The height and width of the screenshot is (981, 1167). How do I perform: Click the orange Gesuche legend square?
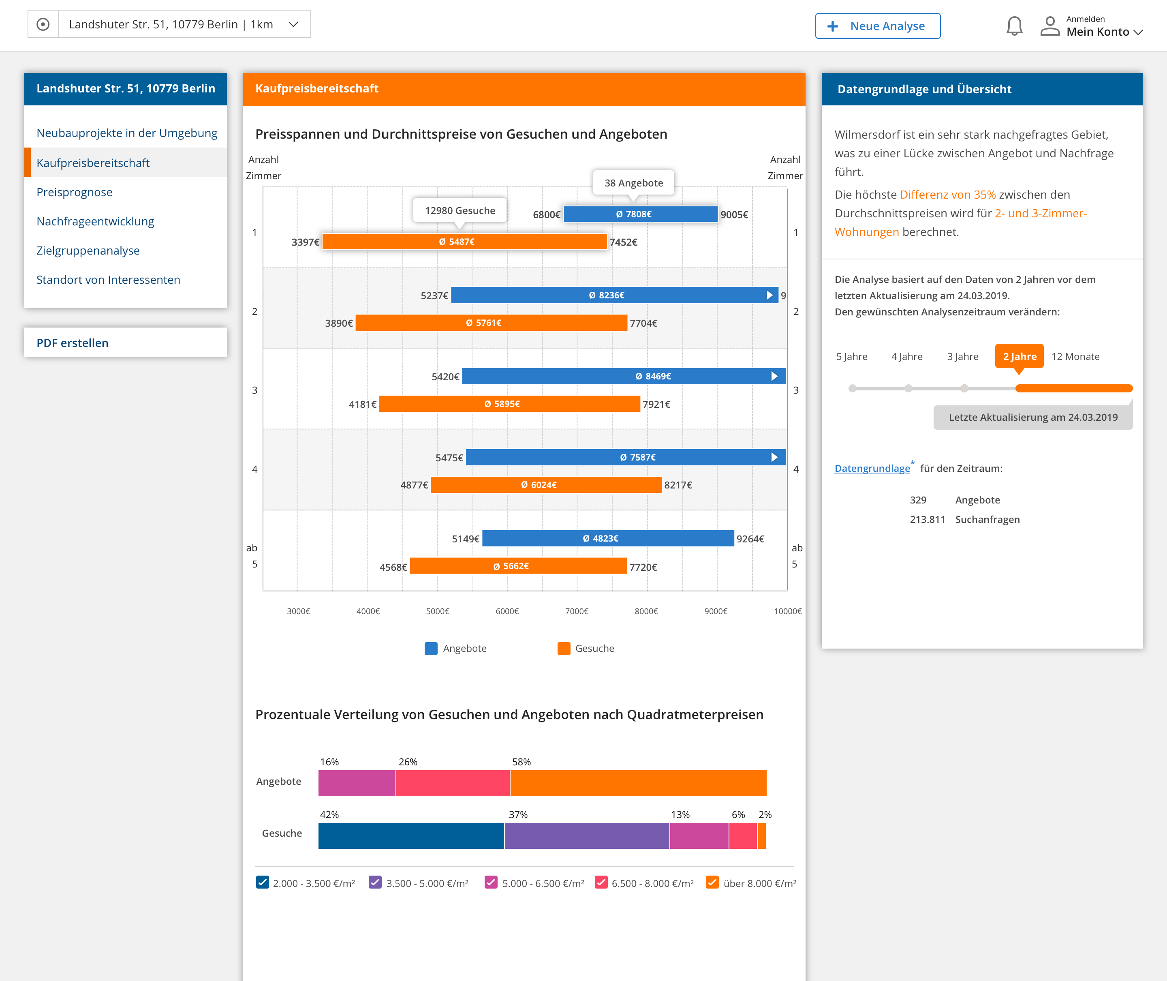pyautogui.click(x=564, y=649)
